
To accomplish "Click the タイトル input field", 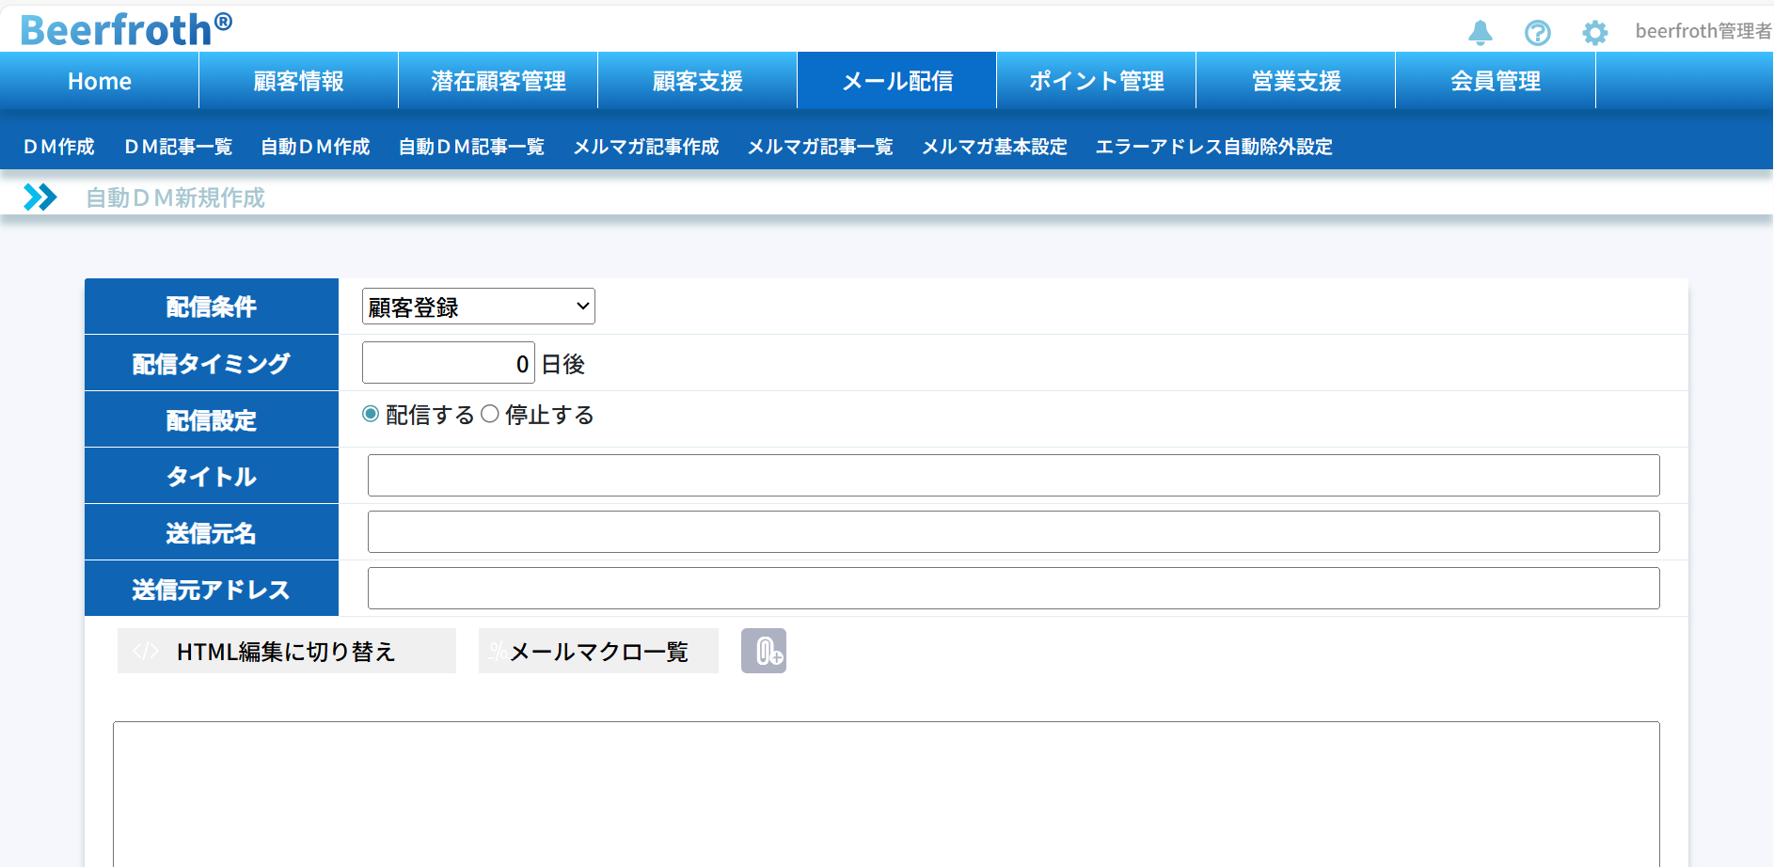I will pyautogui.click(x=1012, y=476).
